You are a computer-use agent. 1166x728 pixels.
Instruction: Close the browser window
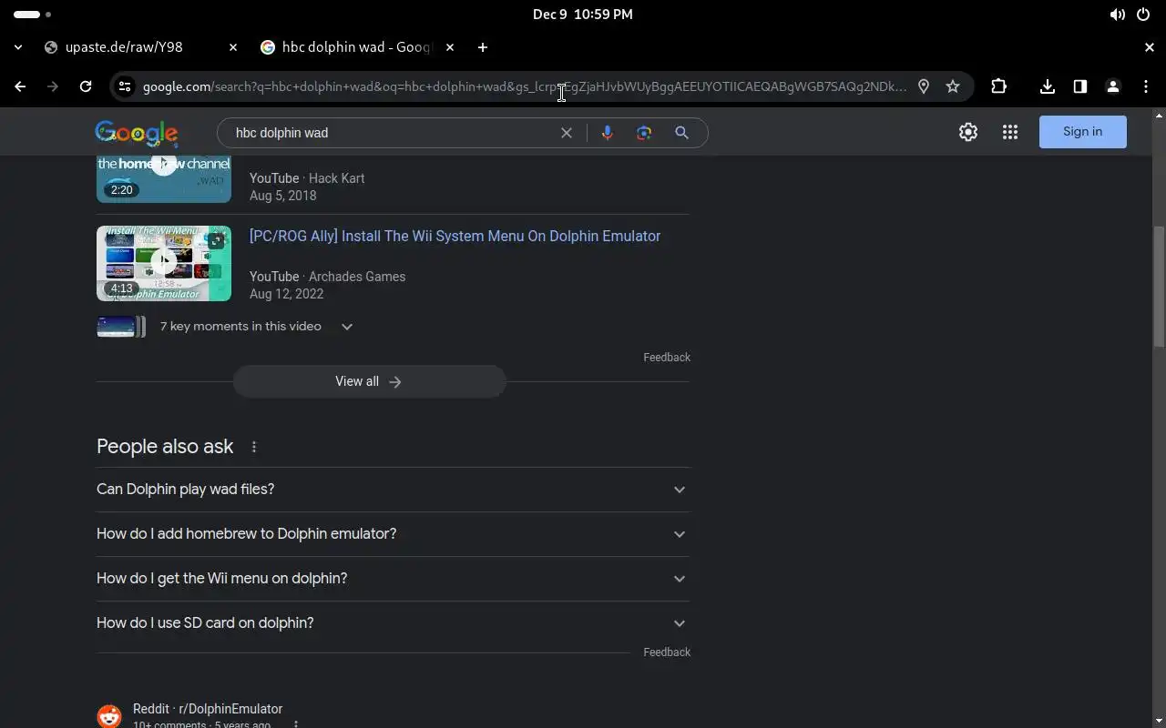pos(1150,47)
